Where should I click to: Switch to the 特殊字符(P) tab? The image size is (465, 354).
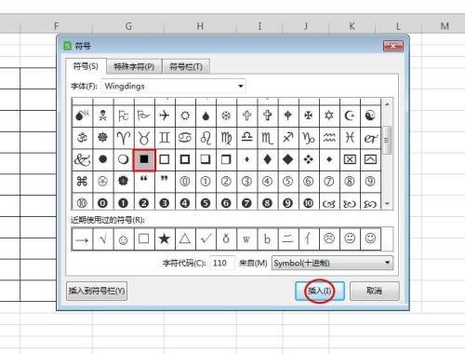134,66
